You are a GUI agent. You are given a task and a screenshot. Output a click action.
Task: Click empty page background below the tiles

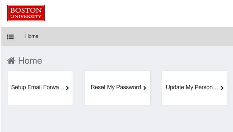click(x=117, y=119)
